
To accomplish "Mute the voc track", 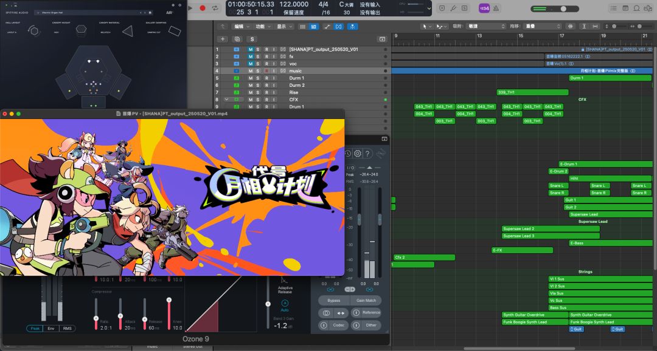I will pyautogui.click(x=250, y=64).
